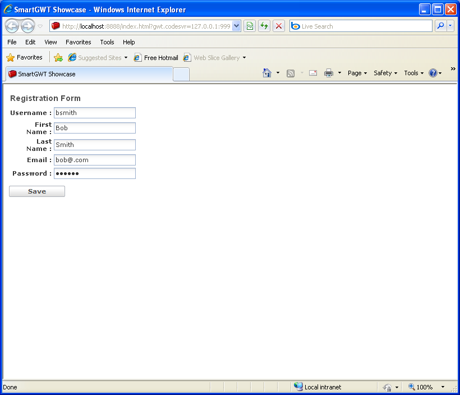The height and width of the screenshot is (395, 460).
Task: Expand the zoom level dropdown arrow
Action: (x=443, y=387)
